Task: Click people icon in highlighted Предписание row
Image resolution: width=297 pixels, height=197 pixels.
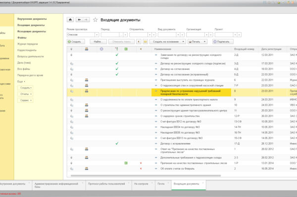Action: [86, 91]
